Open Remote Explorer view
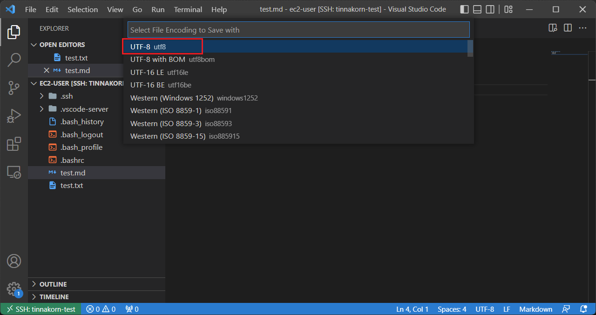The image size is (596, 315). [x=14, y=172]
